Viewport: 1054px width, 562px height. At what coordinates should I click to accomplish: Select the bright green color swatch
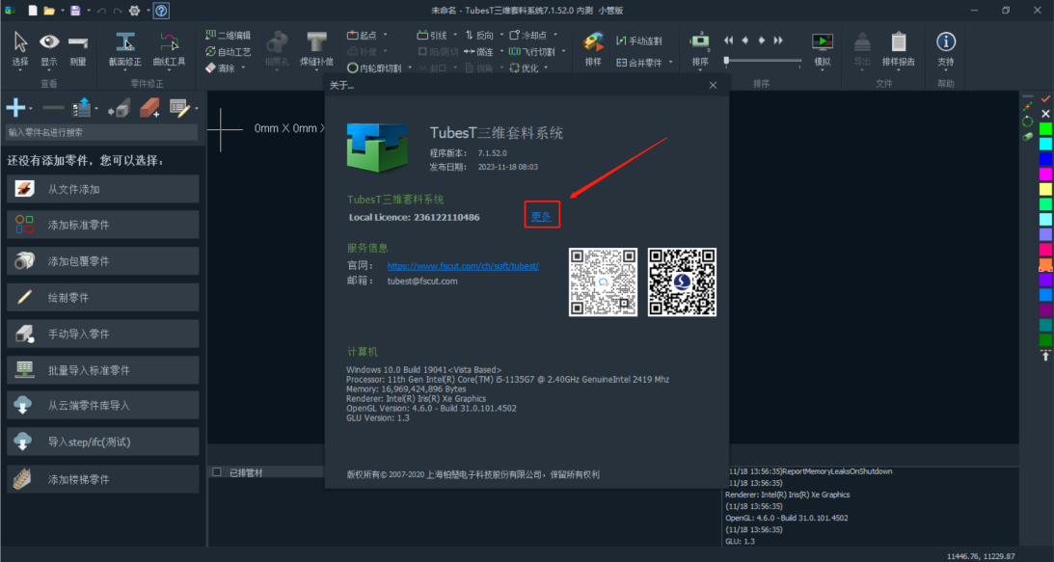pyautogui.click(x=1045, y=128)
